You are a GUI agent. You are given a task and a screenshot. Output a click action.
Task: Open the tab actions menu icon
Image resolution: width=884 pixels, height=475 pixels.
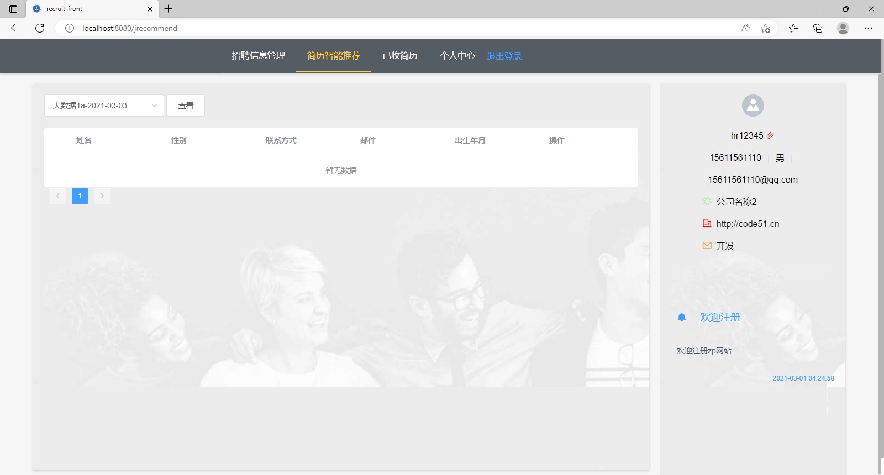(13, 9)
